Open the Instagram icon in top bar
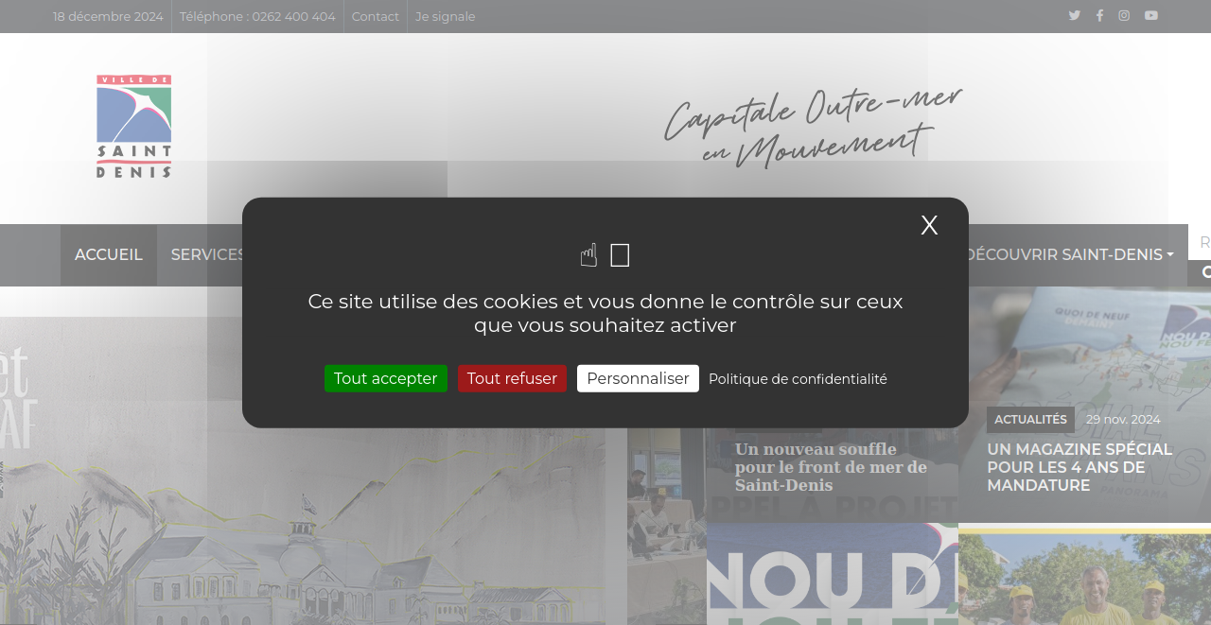The width and height of the screenshot is (1211, 625). click(1124, 15)
